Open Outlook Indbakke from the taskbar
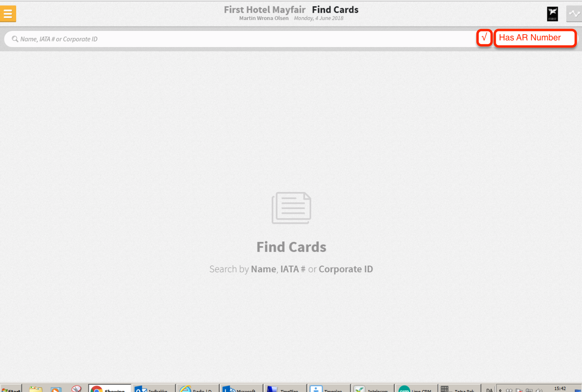Screen dimensions: 582x392 pos(153,388)
